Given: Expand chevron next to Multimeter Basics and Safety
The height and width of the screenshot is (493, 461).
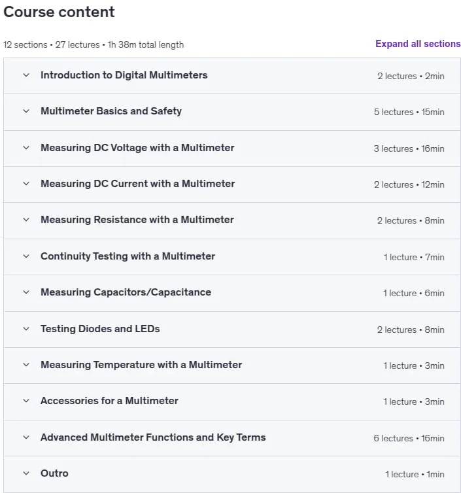Looking at the screenshot, I should [26, 111].
